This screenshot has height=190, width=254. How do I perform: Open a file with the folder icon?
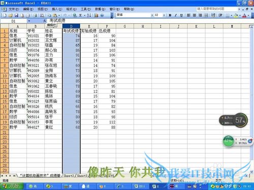point(11,15)
